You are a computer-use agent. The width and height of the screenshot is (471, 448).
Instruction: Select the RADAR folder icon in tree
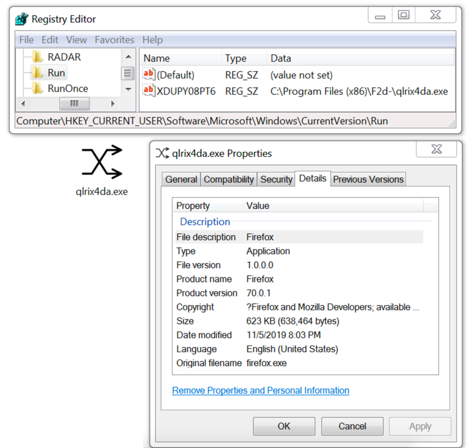pyautogui.click(x=37, y=57)
